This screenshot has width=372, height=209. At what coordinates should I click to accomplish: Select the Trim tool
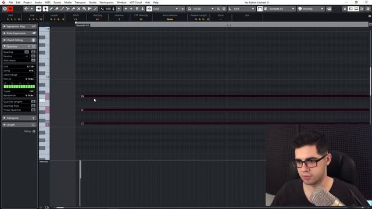62,9
